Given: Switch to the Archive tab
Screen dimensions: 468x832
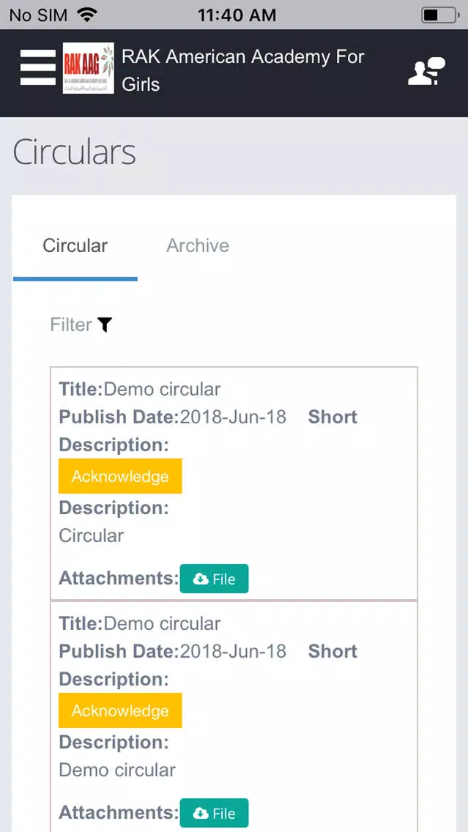Looking at the screenshot, I should [x=198, y=245].
